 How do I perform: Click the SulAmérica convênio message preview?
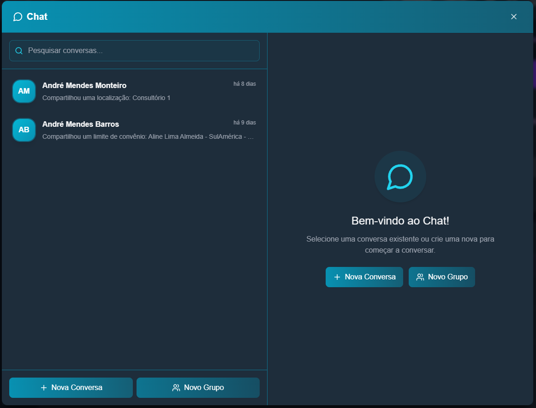[148, 136]
